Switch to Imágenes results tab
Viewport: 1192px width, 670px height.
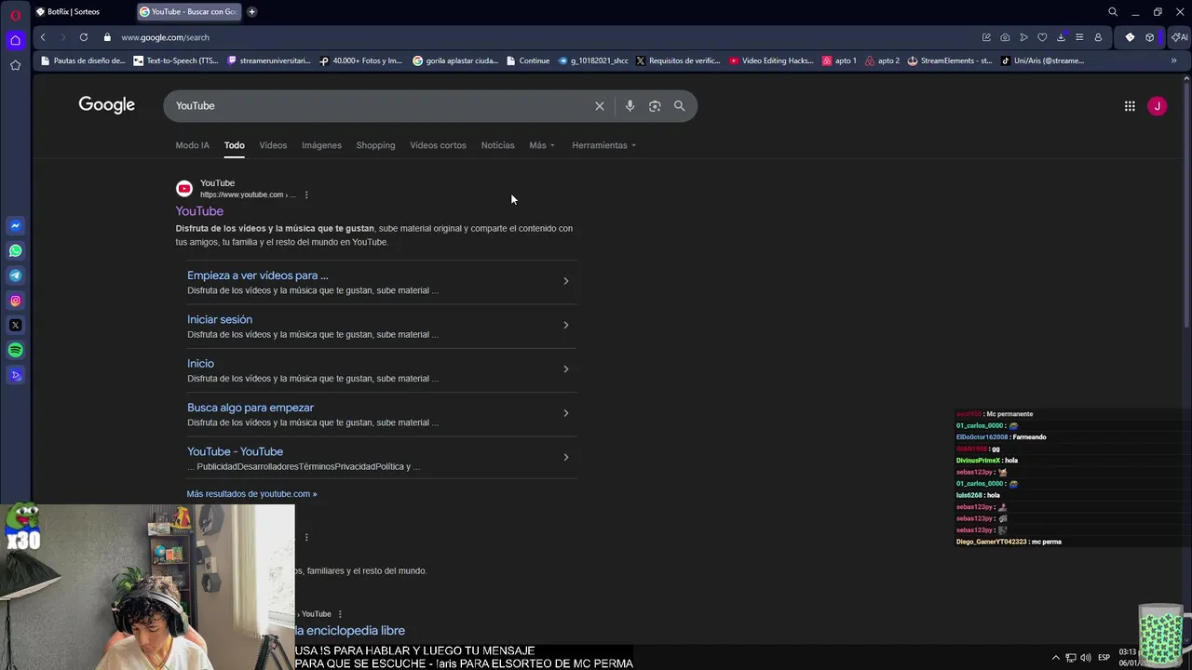coord(321,145)
